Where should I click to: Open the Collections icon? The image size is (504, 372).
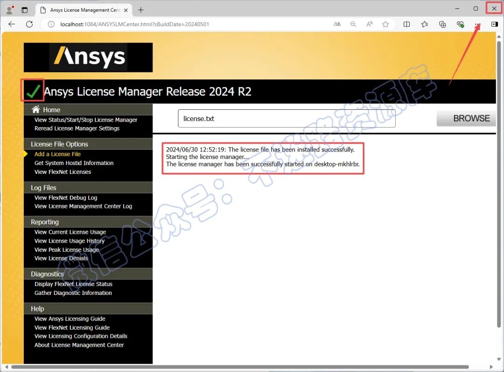coord(442,24)
